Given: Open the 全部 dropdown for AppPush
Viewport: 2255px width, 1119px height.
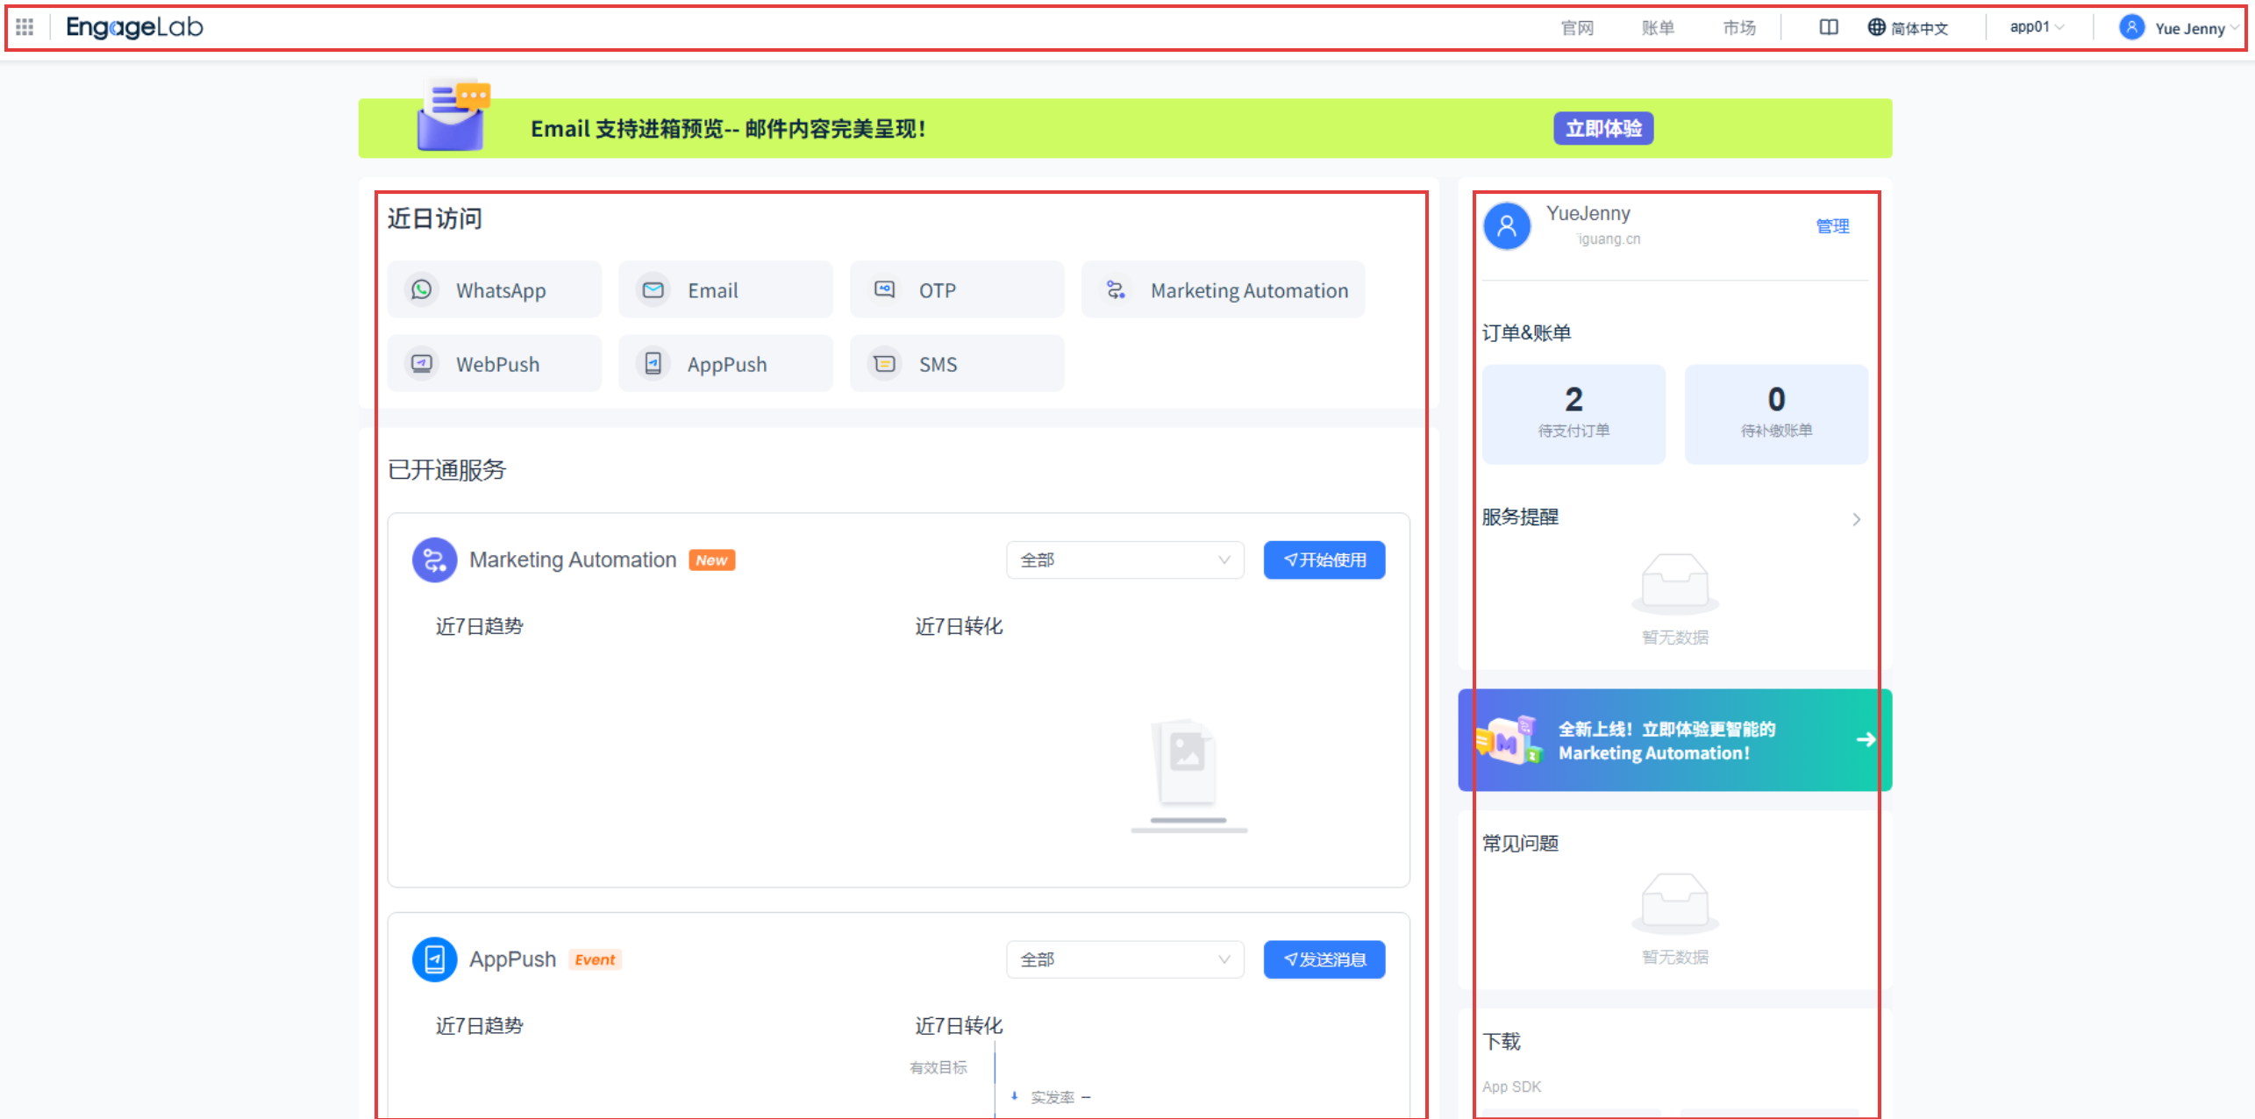Looking at the screenshot, I should (1125, 960).
